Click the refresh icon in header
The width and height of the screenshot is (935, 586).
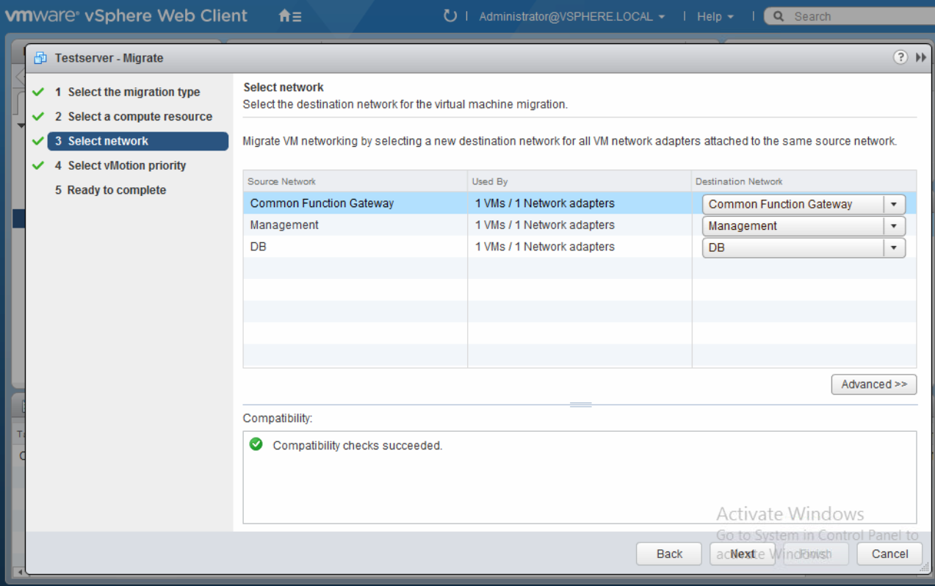[x=450, y=16]
